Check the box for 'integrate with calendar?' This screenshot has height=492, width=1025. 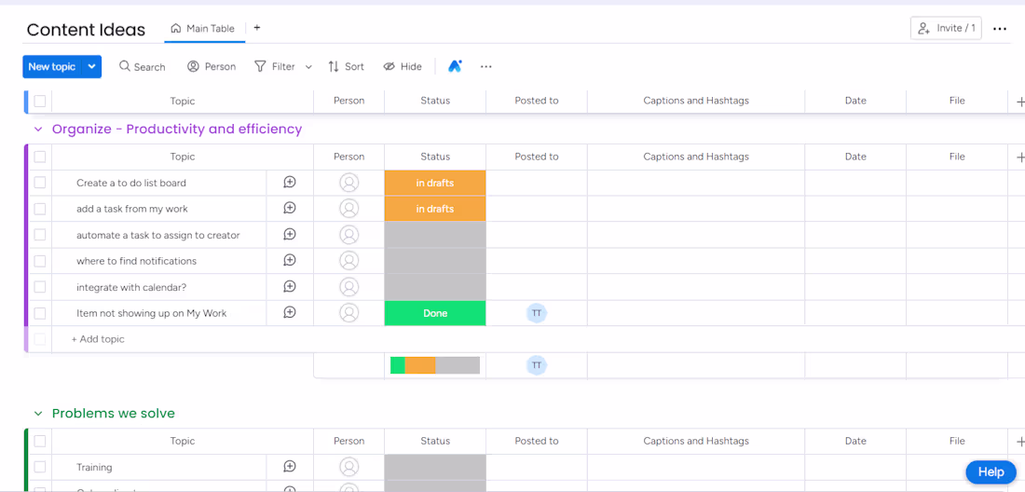coord(40,287)
